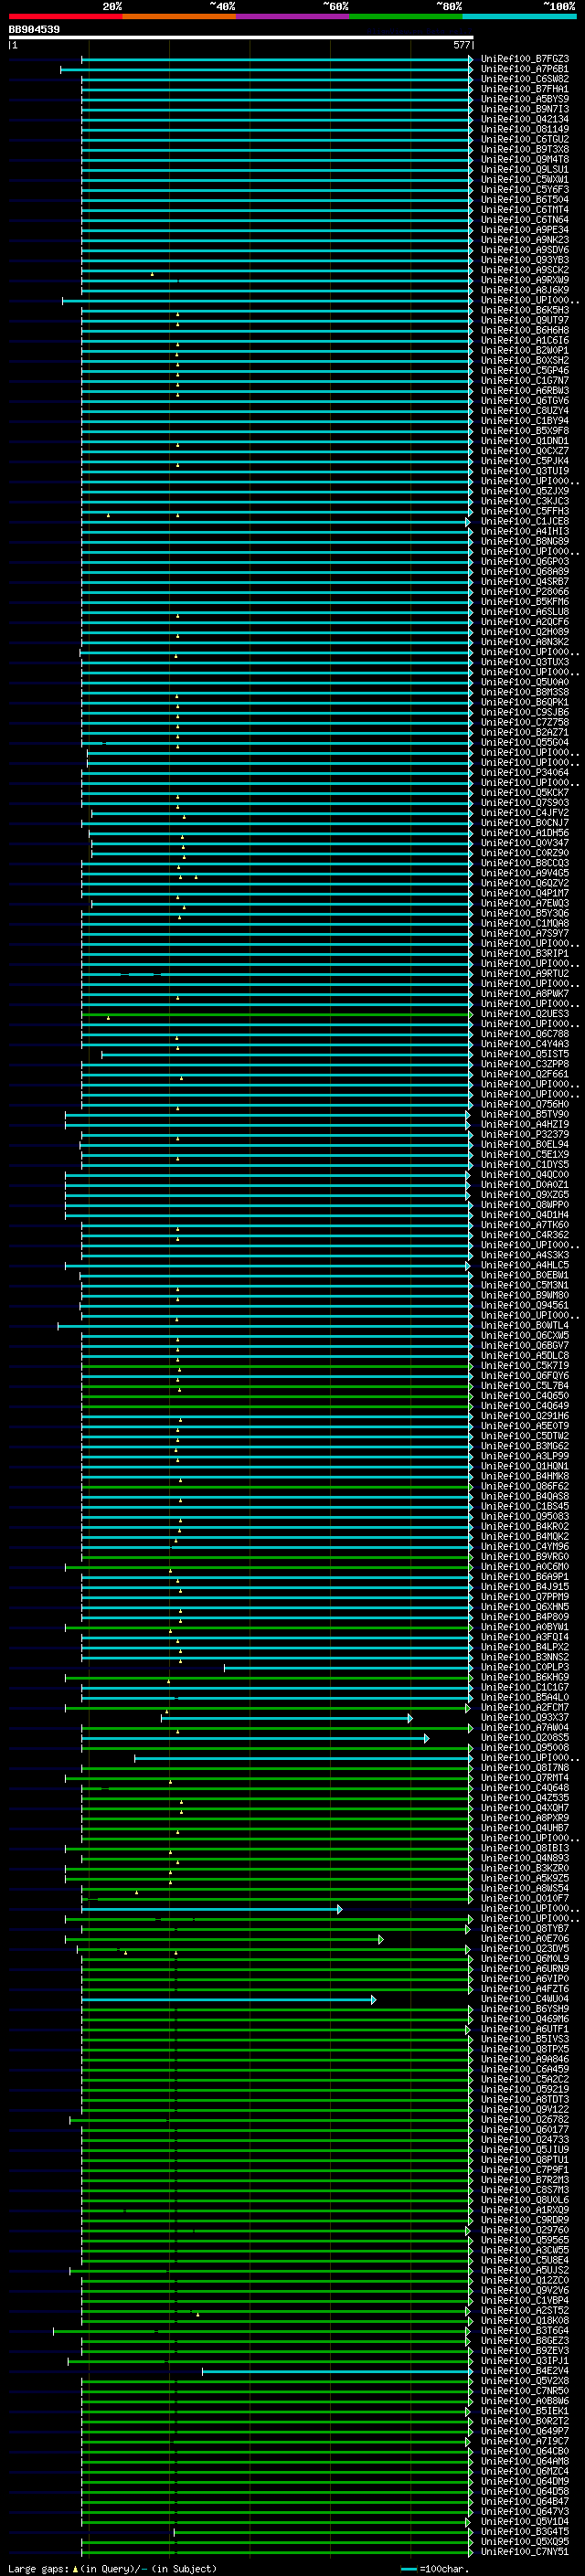
Task: Open hit UniRef100_C6SW82
Action: pos(525,79)
